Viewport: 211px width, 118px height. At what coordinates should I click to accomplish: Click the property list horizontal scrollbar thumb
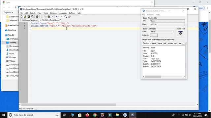click(x=153, y=77)
